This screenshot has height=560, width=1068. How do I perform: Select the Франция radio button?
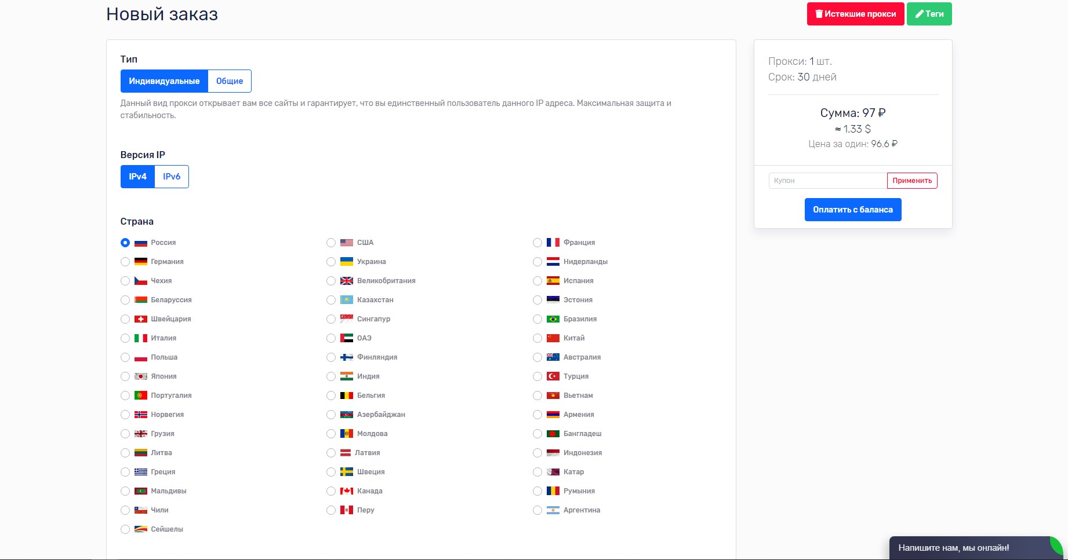point(537,243)
